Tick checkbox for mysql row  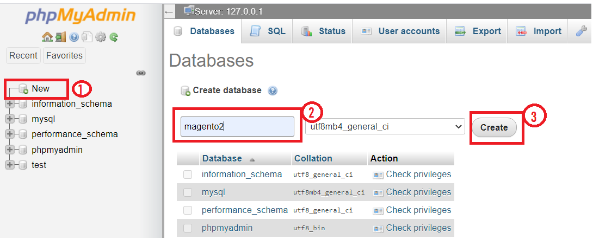[188, 192]
